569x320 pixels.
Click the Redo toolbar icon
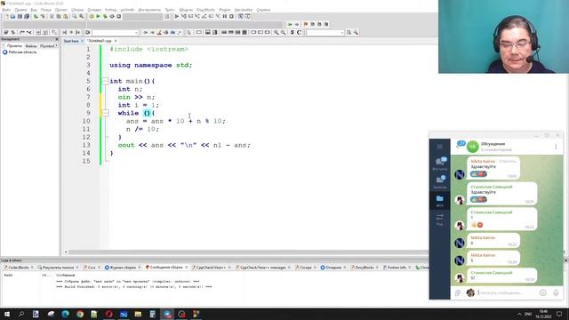point(43,16)
